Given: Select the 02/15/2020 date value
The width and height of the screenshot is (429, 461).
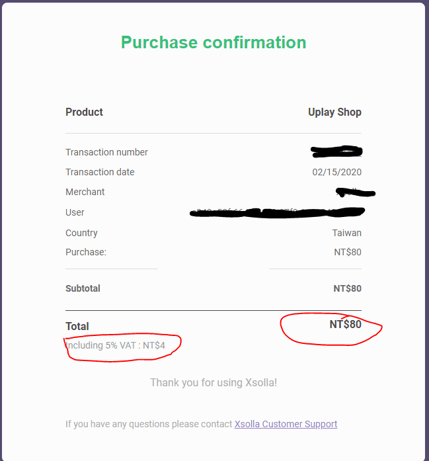Looking at the screenshot, I should click(336, 172).
